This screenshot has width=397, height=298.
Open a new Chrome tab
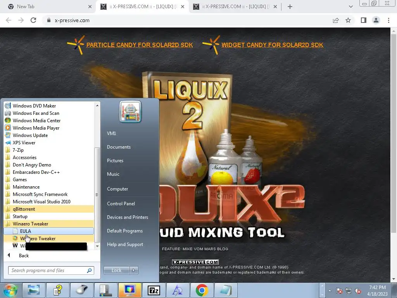click(x=290, y=7)
